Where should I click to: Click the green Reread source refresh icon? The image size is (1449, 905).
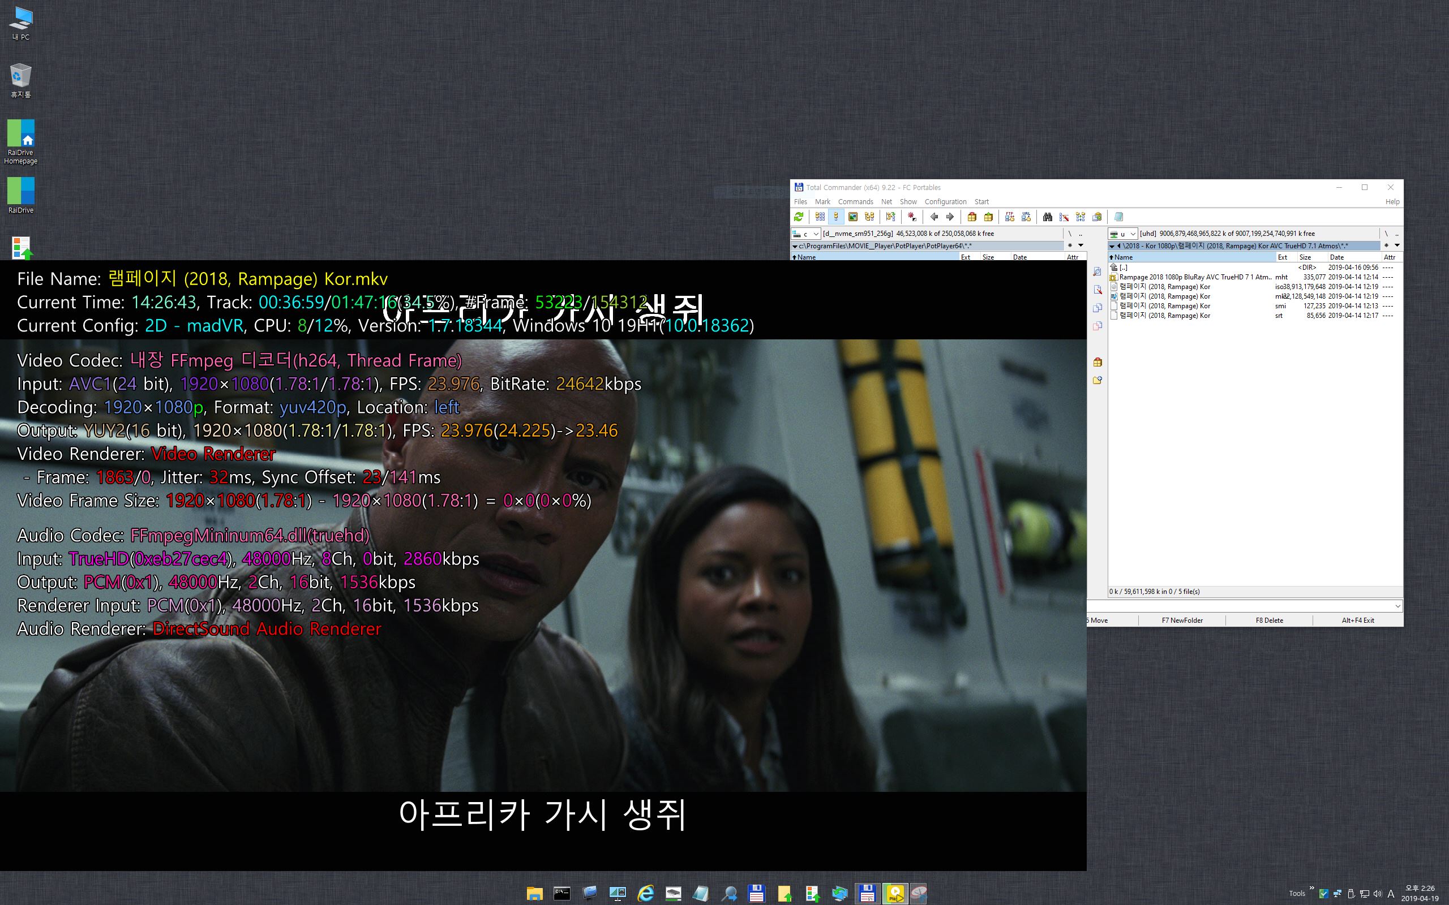click(799, 217)
